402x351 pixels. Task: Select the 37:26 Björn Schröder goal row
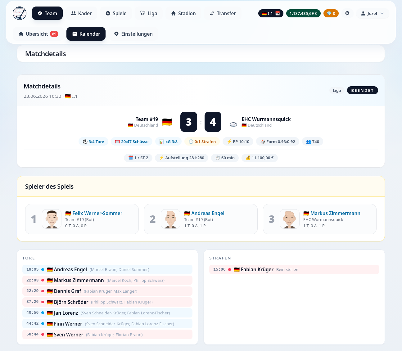pyautogui.click(x=107, y=302)
